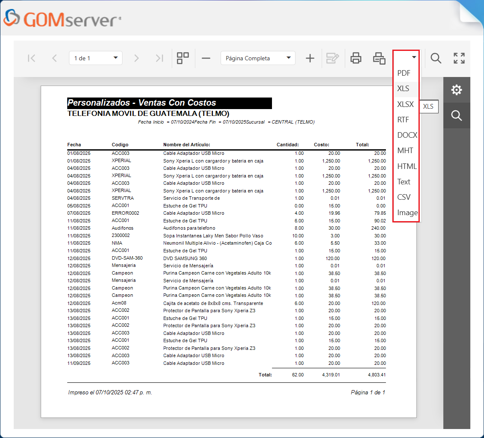Viewport: 484px width, 438px height.
Task: Select CSV from the export menu
Action: pyautogui.click(x=404, y=197)
